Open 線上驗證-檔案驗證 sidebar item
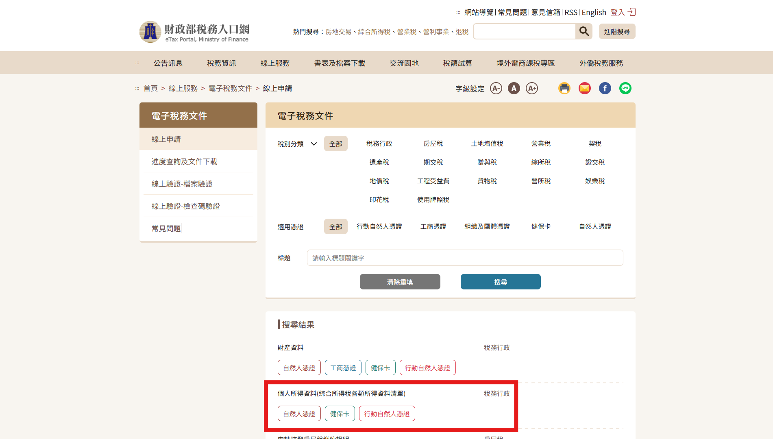 (182, 184)
